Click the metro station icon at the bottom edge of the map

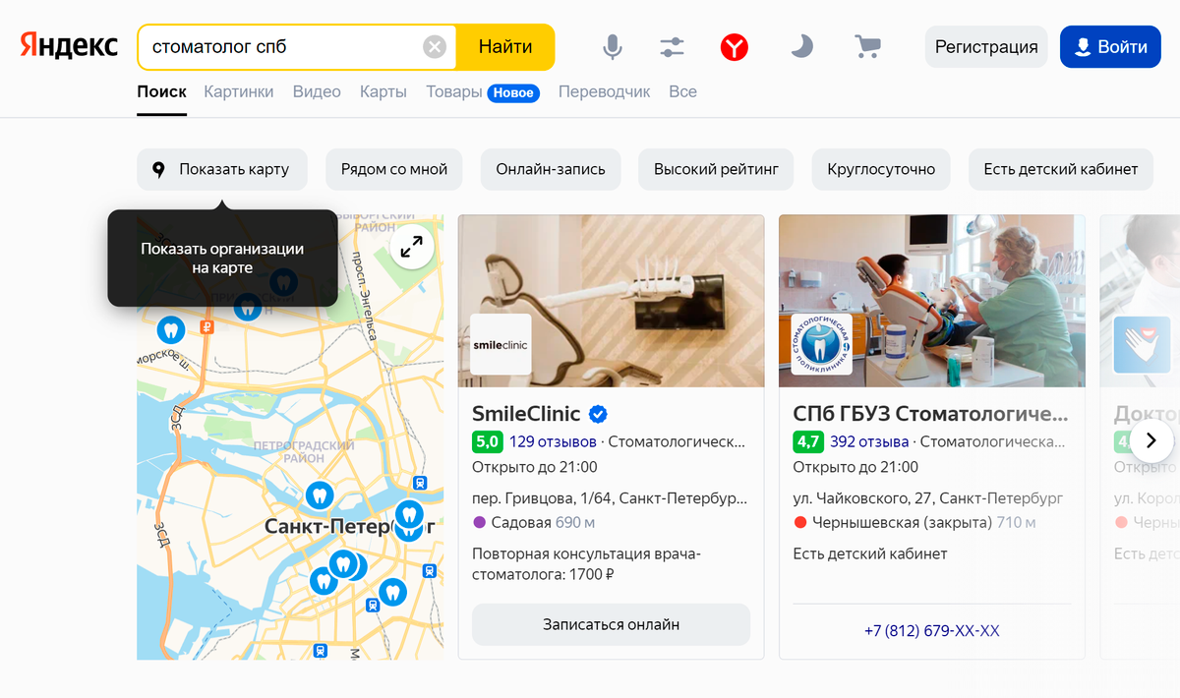click(x=320, y=650)
